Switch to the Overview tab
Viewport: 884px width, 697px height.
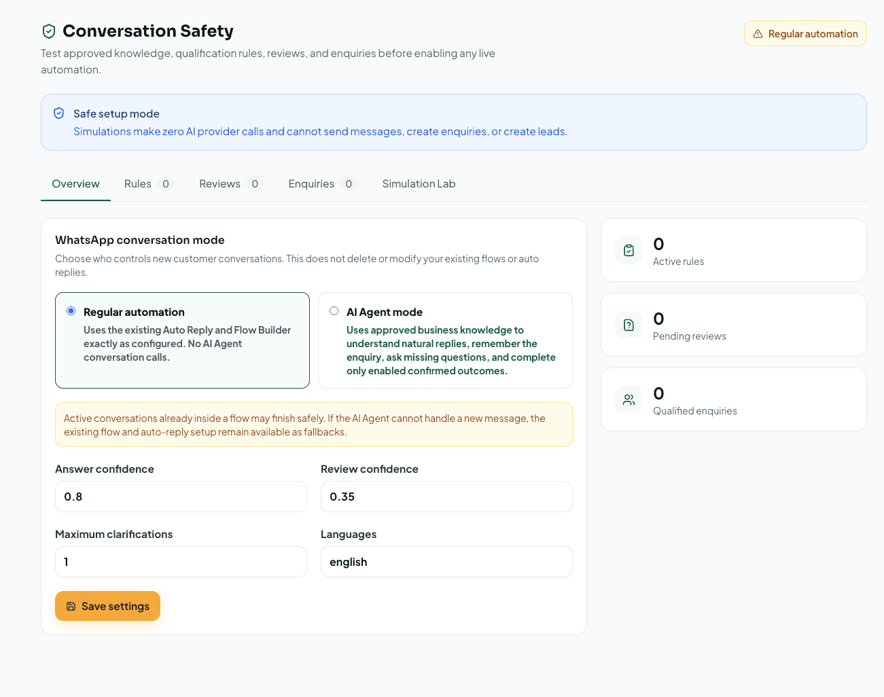pyautogui.click(x=75, y=184)
